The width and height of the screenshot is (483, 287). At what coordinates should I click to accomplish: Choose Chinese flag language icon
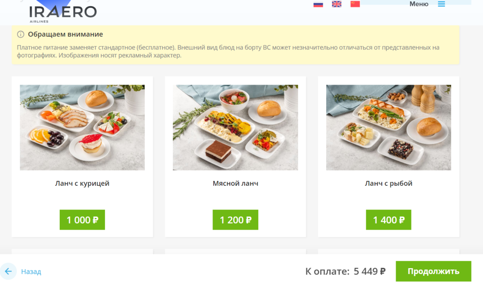click(x=355, y=4)
